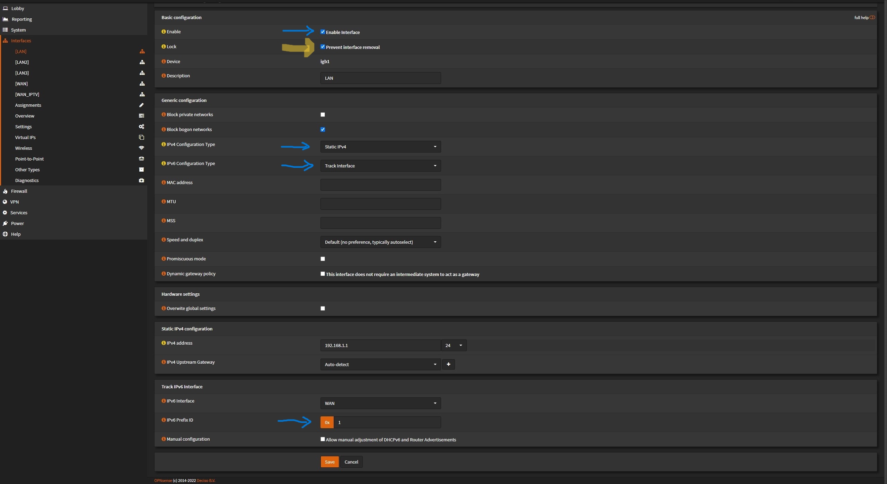This screenshot has height=484, width=887.
Task: Click the Diagnostics medkit icon
Action: [141, 180]
